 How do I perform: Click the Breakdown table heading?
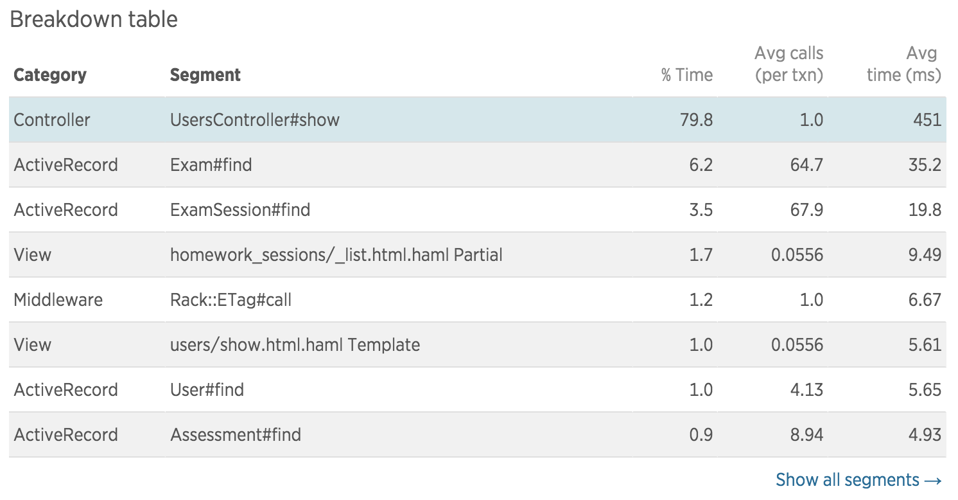coord(94,19)
